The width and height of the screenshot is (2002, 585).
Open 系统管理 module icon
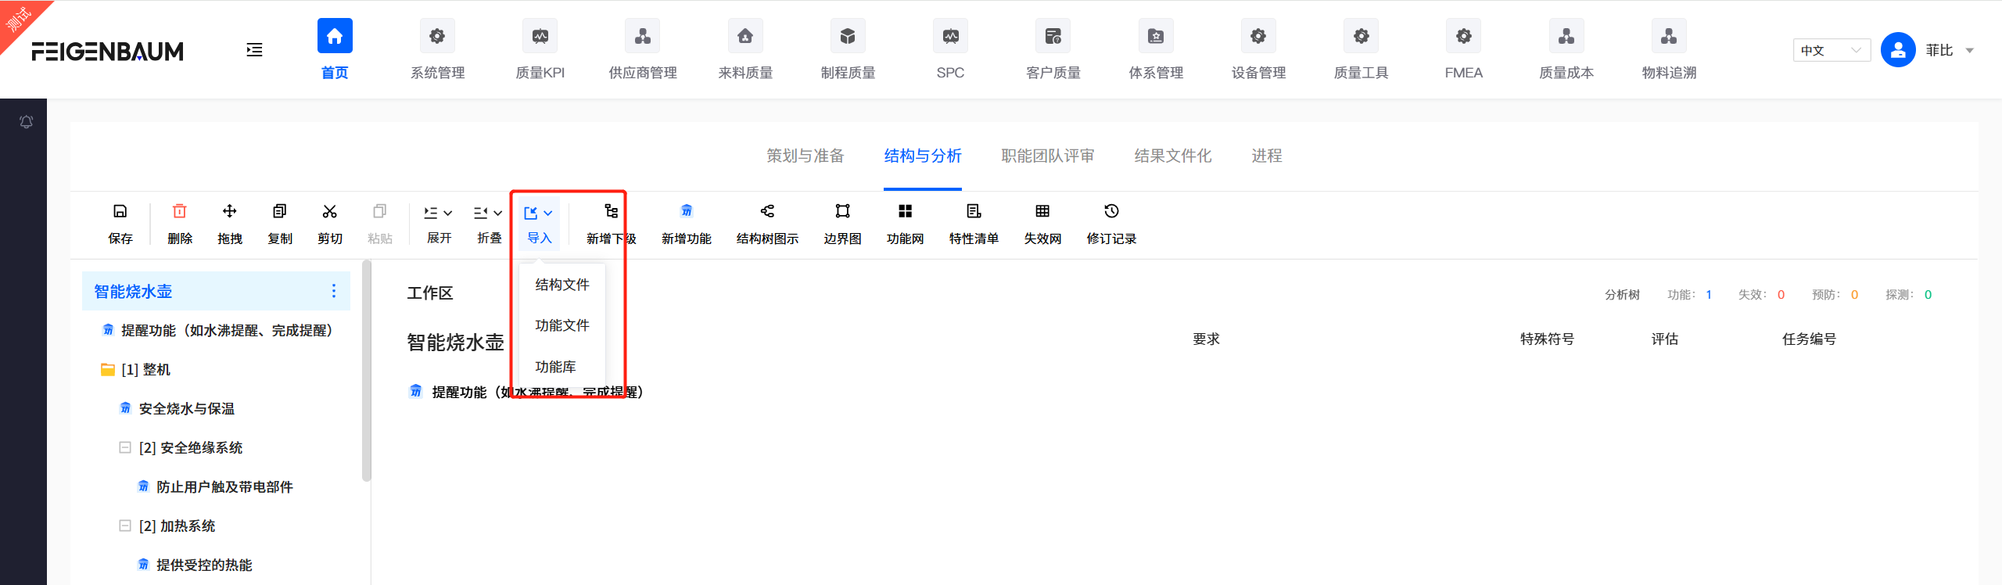pos(437,36)
